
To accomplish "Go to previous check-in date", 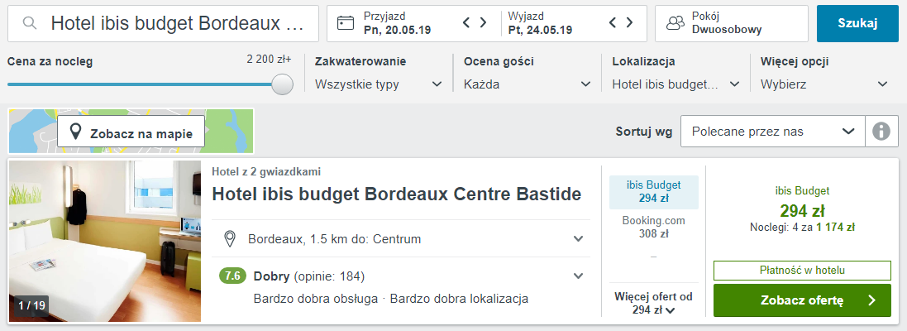I will click(x=466, y=23).
